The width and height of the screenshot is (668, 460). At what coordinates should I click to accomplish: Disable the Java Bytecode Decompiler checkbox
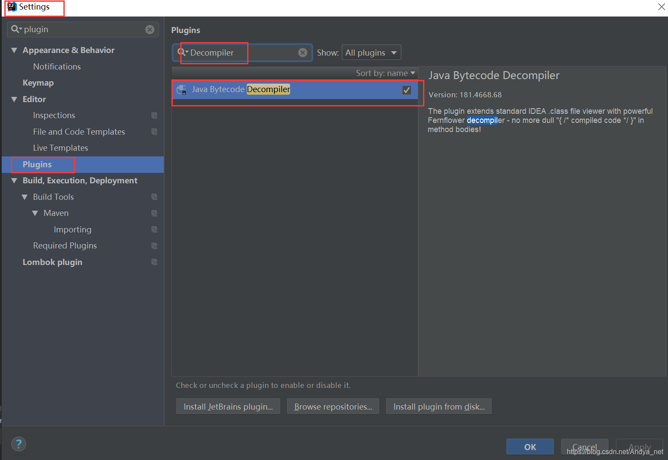click(x=407, y=90)
